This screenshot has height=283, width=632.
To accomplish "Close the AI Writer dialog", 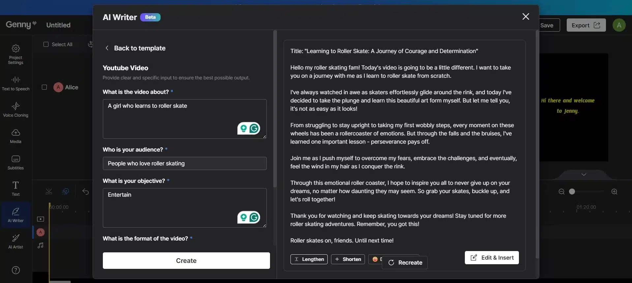I will click(526, 16).
